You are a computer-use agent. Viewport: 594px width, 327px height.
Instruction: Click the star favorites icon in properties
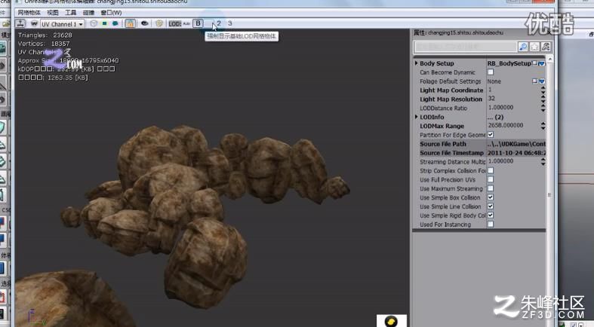coord(534,47)
